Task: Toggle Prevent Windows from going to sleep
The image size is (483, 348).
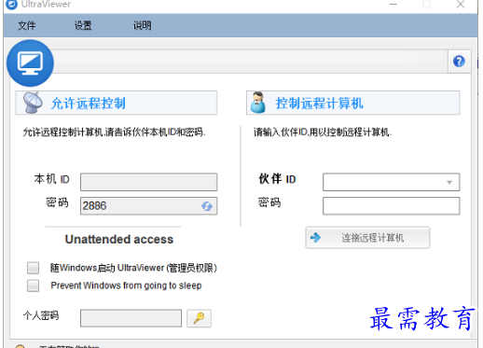Action: 33,285
